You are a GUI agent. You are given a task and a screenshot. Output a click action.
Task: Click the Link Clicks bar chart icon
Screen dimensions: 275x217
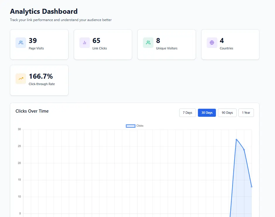click(x=85, y=43)
